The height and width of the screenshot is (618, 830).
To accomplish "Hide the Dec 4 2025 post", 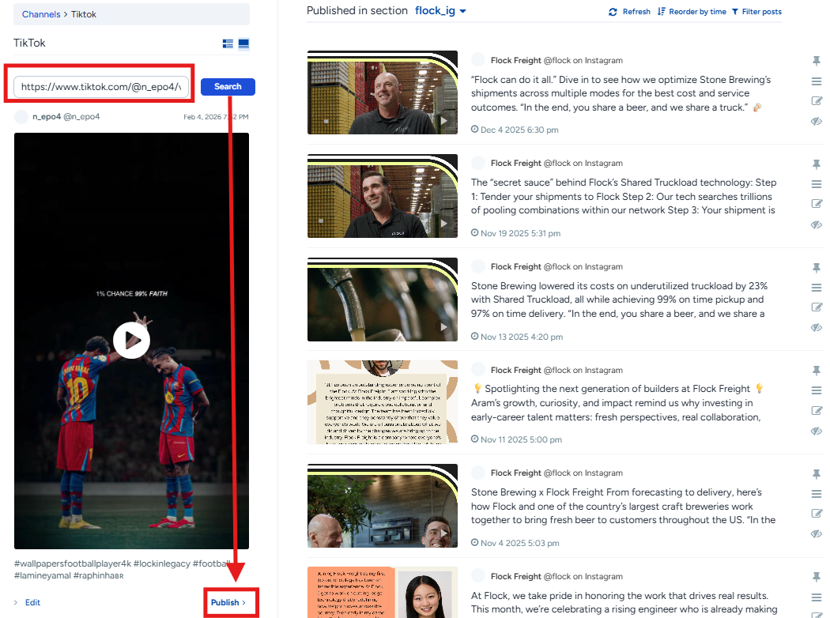I will 817,121.
